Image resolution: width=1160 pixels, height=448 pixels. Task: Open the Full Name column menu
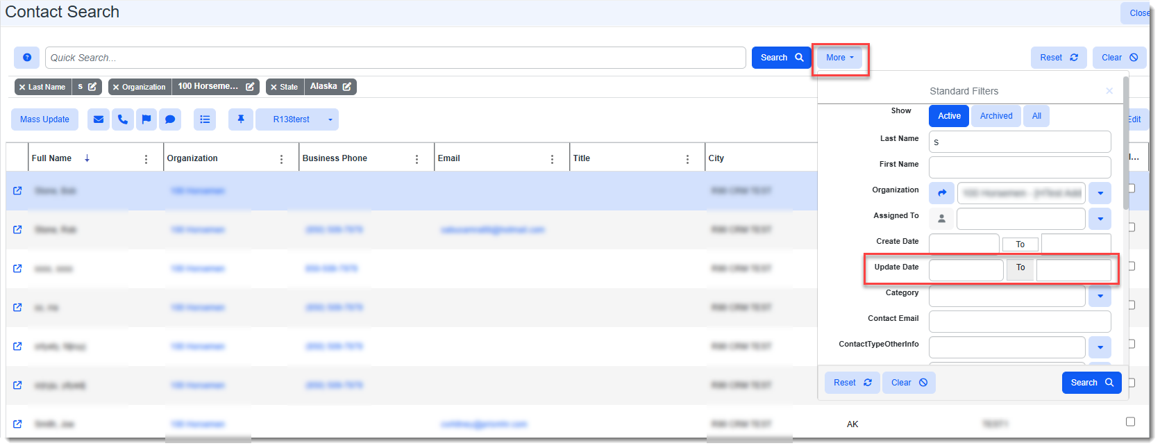tap(146, 159)
